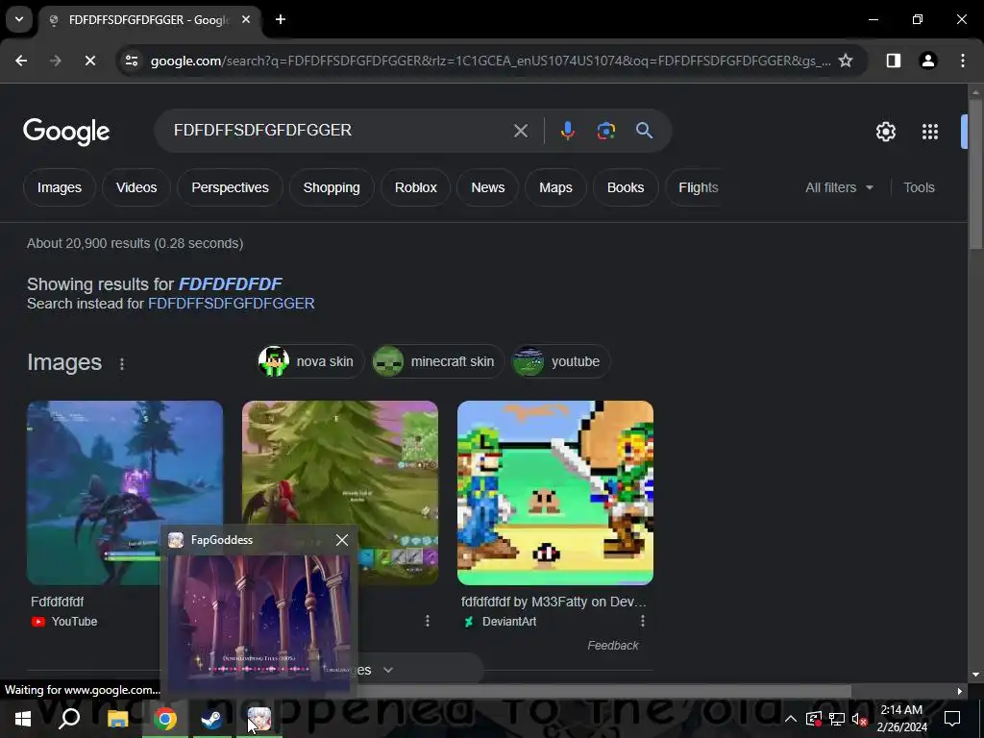Viewport: 984px width, 738px height.
Task: Open Google quick settings gear
Action: pos(885,132)
